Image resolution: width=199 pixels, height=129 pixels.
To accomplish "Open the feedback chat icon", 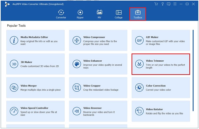I will pyautogui.click(x=168, y=4).
